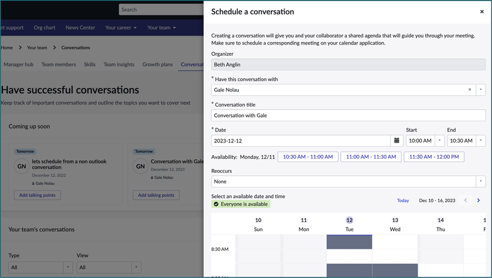Go to Your team breadcrumb
The image size is (492, 278).
(37, 48)
